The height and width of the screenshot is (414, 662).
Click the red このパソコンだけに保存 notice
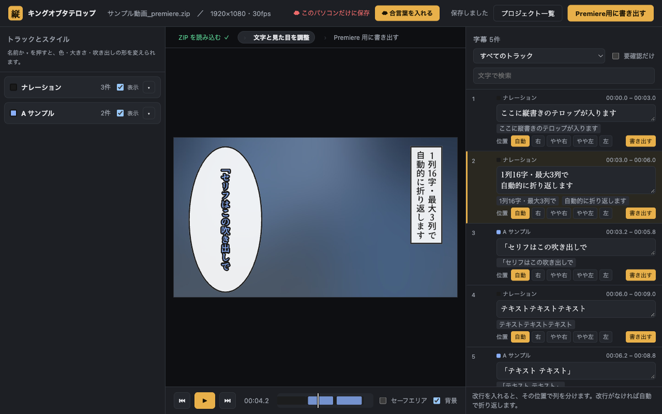pyautogui.click(x=332, y=13)
